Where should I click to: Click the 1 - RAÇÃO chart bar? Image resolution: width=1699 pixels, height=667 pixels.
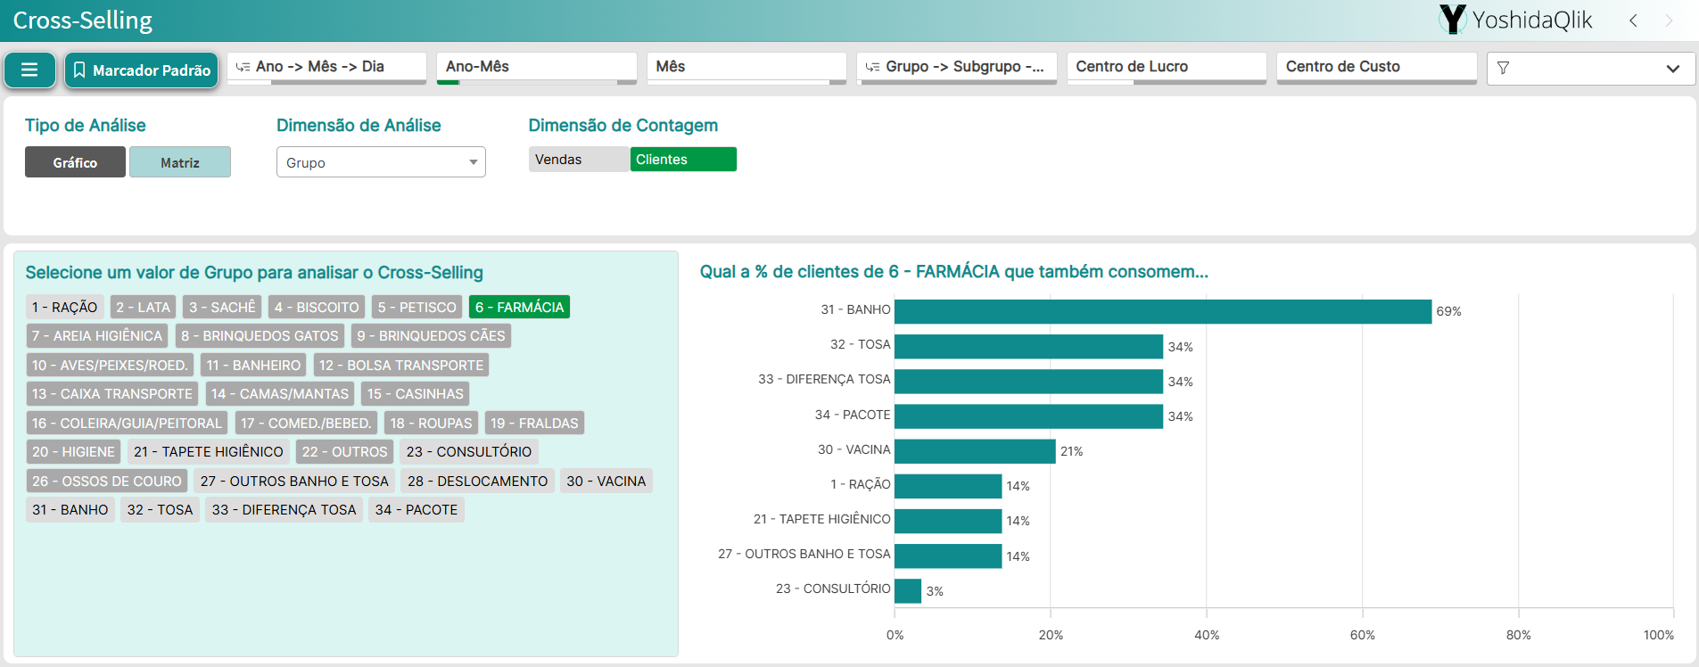[x=948, y=486]
